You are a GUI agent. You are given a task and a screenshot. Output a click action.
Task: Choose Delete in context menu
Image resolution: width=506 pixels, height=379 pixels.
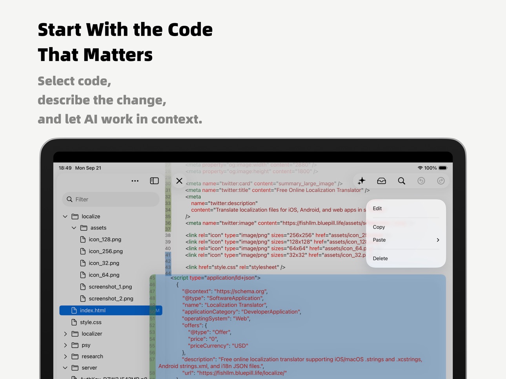point(406,258)
